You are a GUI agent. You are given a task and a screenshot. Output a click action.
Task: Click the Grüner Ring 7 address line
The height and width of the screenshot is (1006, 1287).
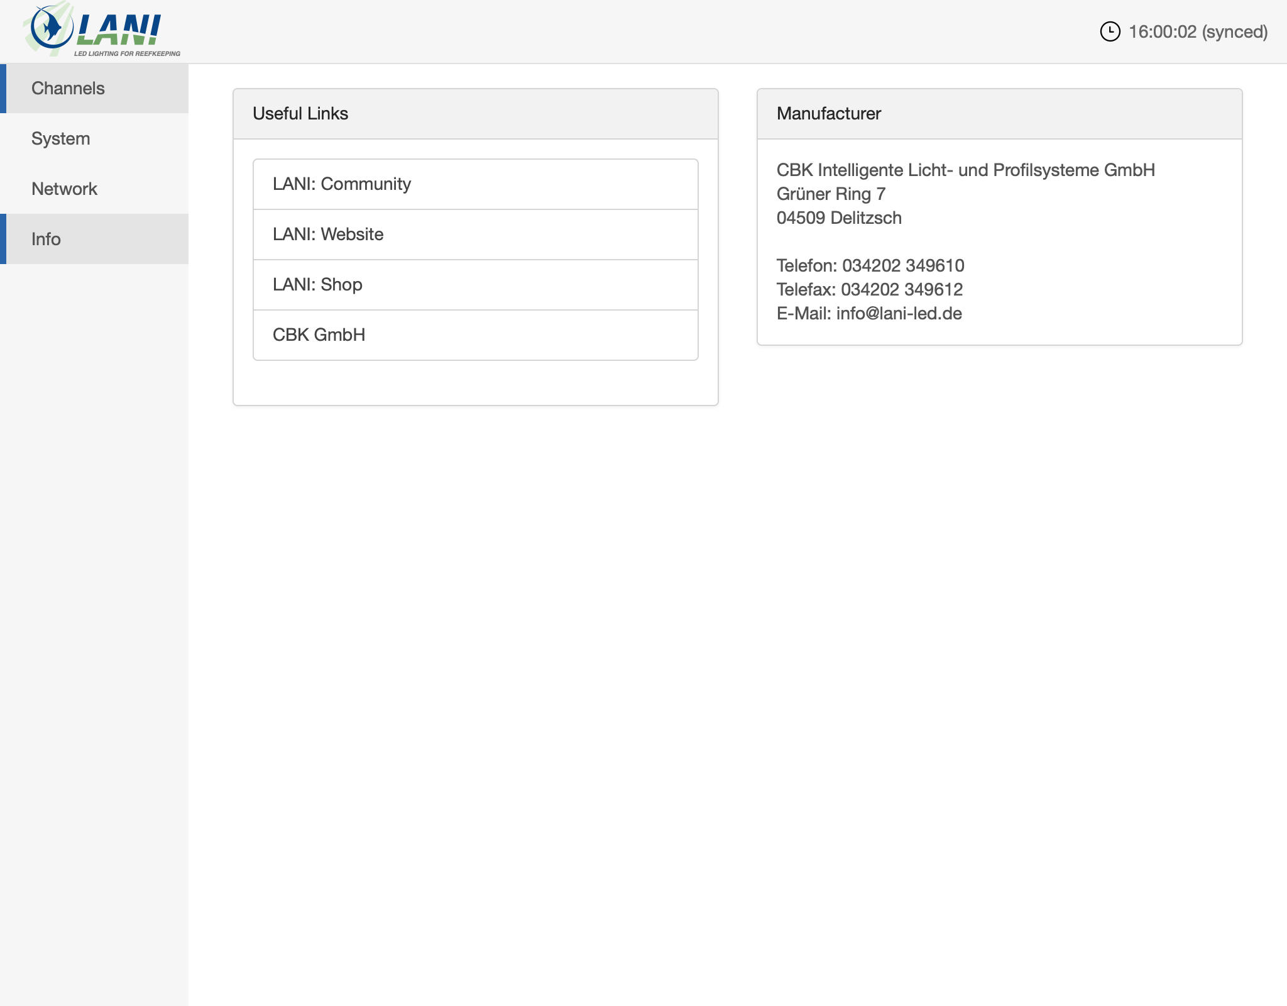point(831,194)
